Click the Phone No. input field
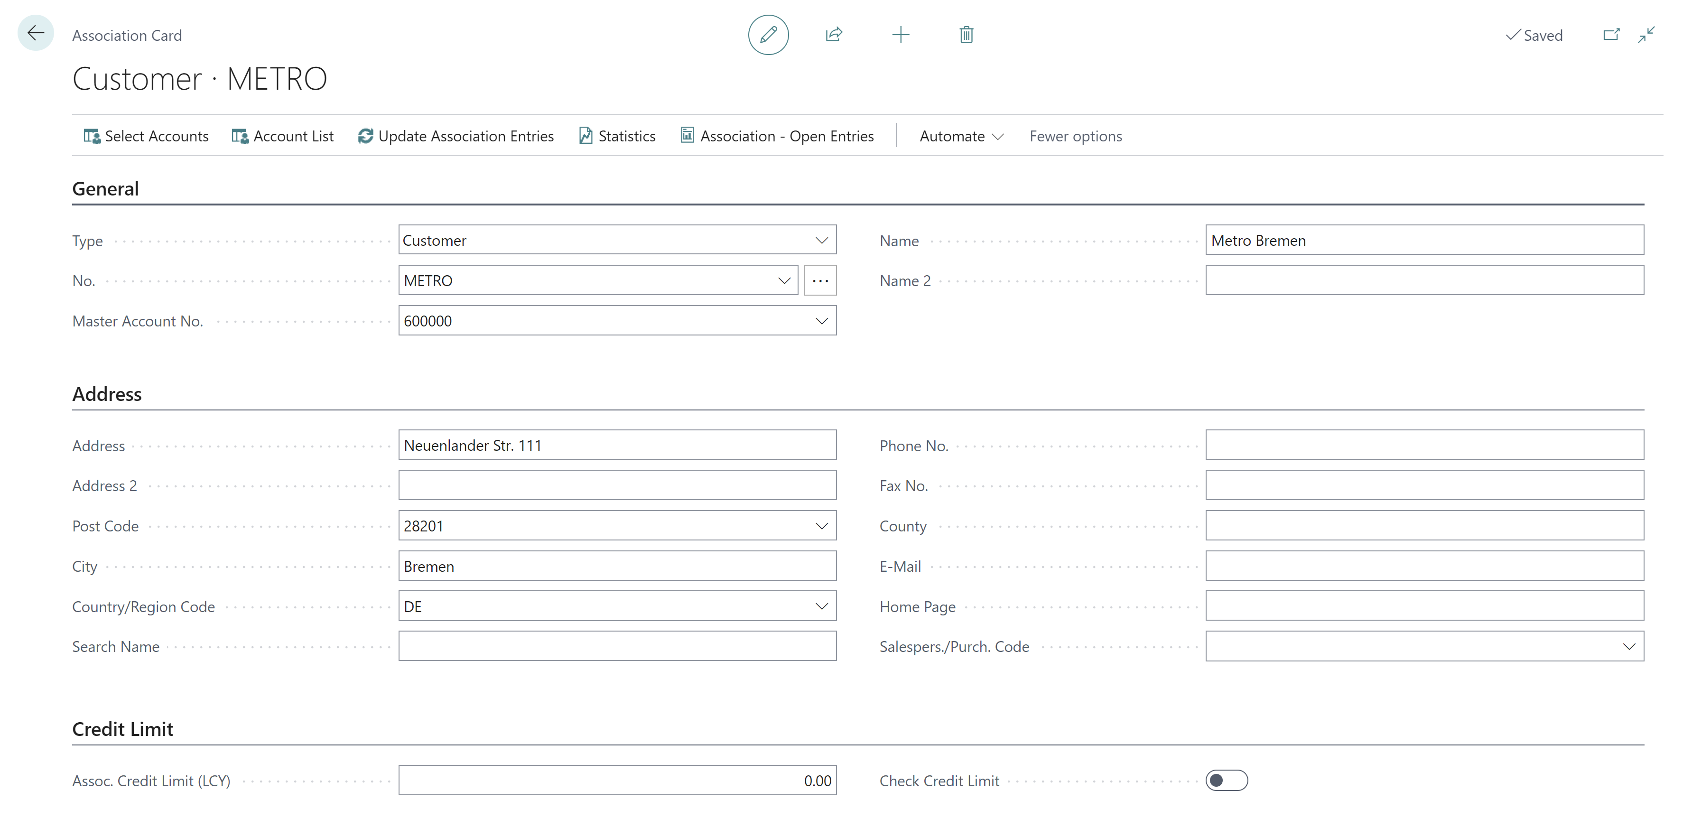The height and width of the screenshot is (828, 1692). click(x=1424, y=445)
